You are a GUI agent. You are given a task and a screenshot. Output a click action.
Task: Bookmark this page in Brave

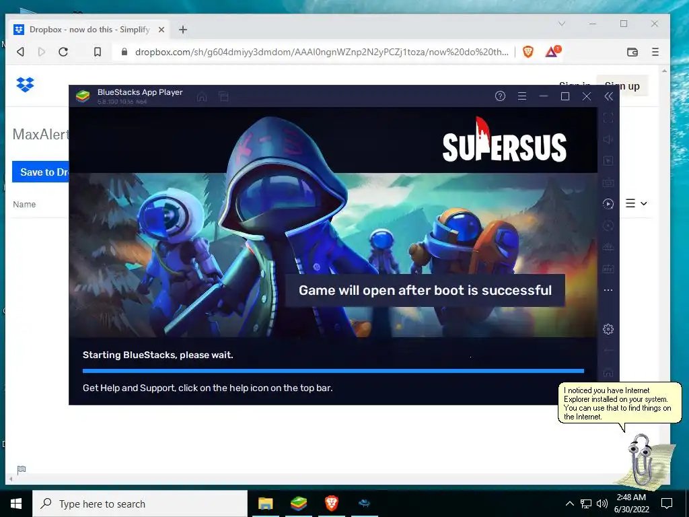(98, 52)
